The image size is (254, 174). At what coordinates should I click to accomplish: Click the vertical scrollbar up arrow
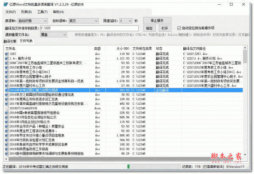(x=245, y=48)
